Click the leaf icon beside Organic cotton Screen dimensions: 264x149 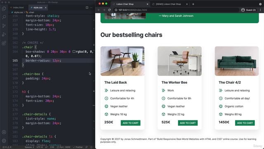pos(221,106)
